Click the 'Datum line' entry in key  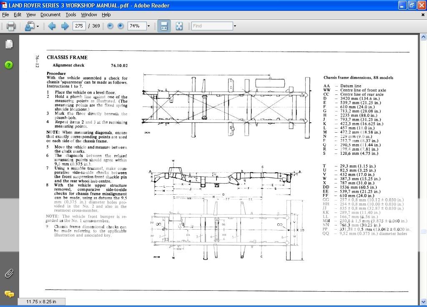point(351,86)
